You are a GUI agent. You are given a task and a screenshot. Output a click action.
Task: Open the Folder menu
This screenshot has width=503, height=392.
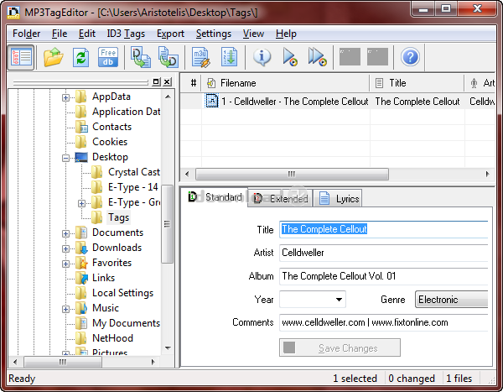tap(26, 34)
